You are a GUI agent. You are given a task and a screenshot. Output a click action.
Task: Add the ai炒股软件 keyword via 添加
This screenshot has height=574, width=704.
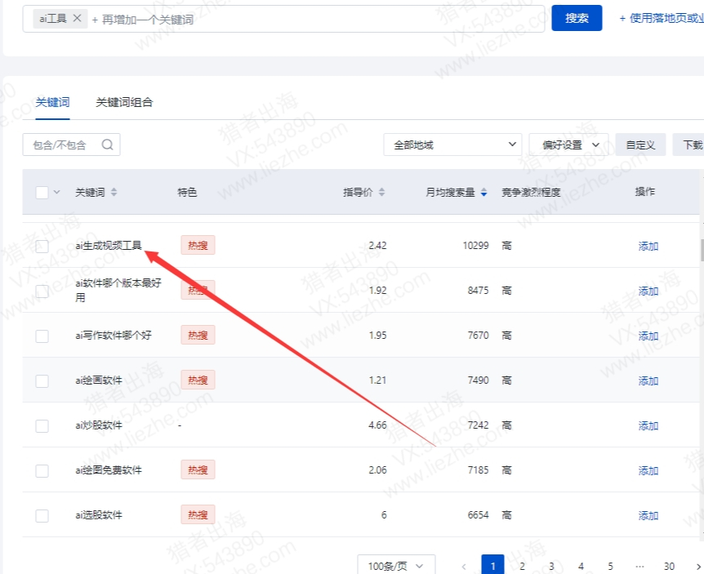click(x=648, y=425)
